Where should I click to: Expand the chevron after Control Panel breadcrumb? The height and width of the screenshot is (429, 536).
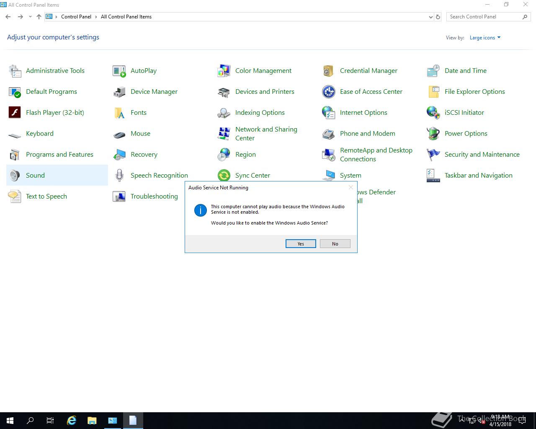coord(96,17)
